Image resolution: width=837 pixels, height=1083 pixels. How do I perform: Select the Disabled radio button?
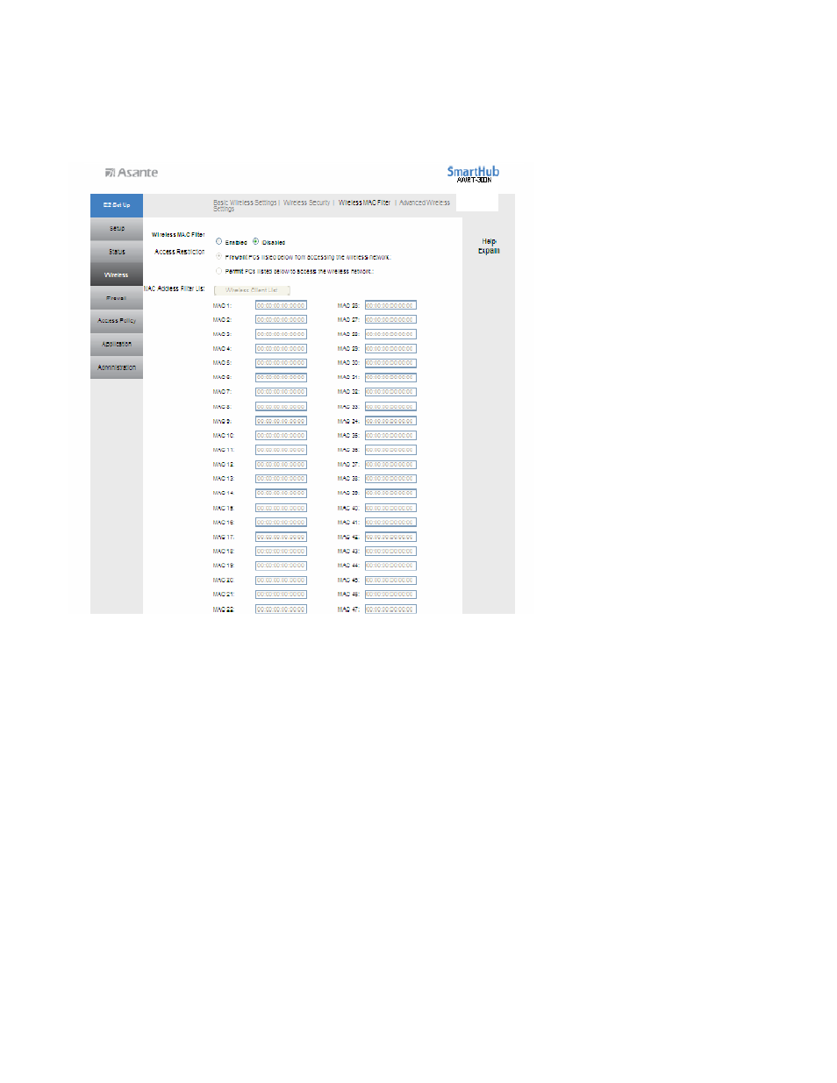point(255,241)
